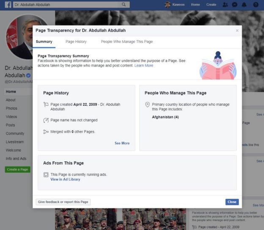Click Ads From This Page heading

[63, 163]
